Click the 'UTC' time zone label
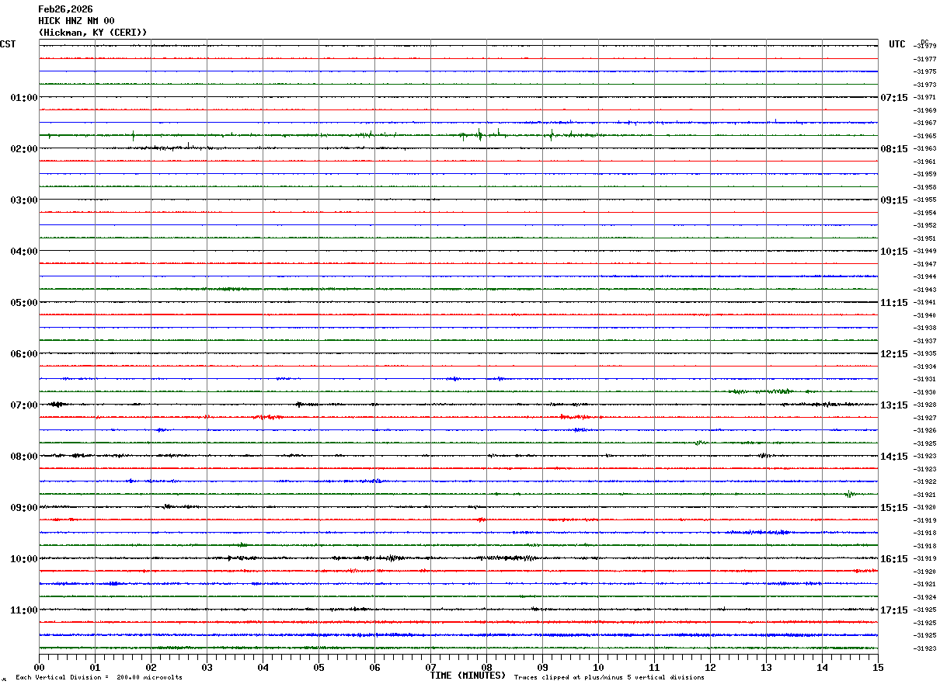940x688 pixels. [x=897, y=44]
